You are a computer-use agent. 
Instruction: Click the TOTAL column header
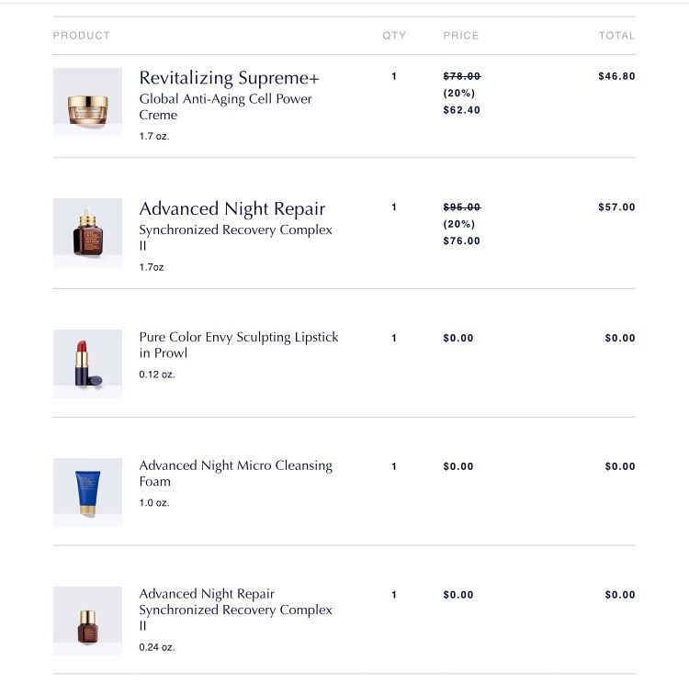pyautogui.click(x=616, y=36)
